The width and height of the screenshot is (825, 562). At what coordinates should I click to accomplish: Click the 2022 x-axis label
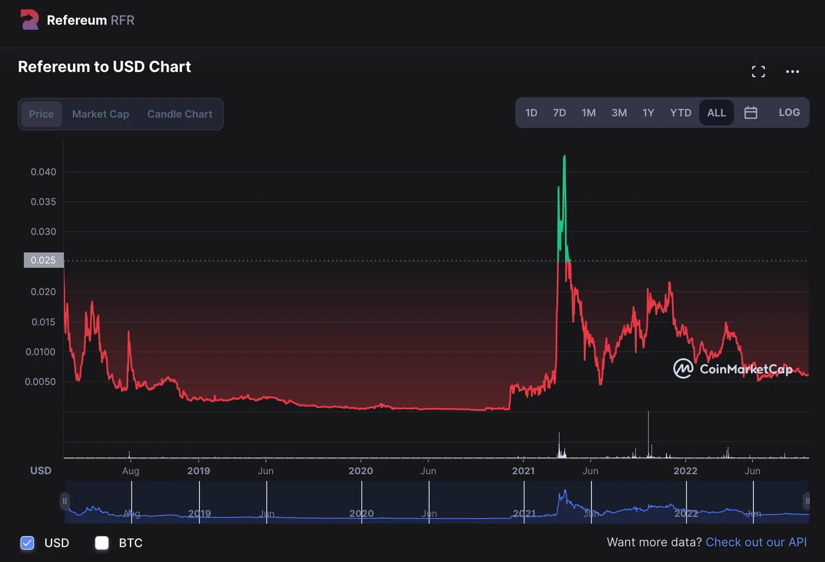click(x=685, y=471)
